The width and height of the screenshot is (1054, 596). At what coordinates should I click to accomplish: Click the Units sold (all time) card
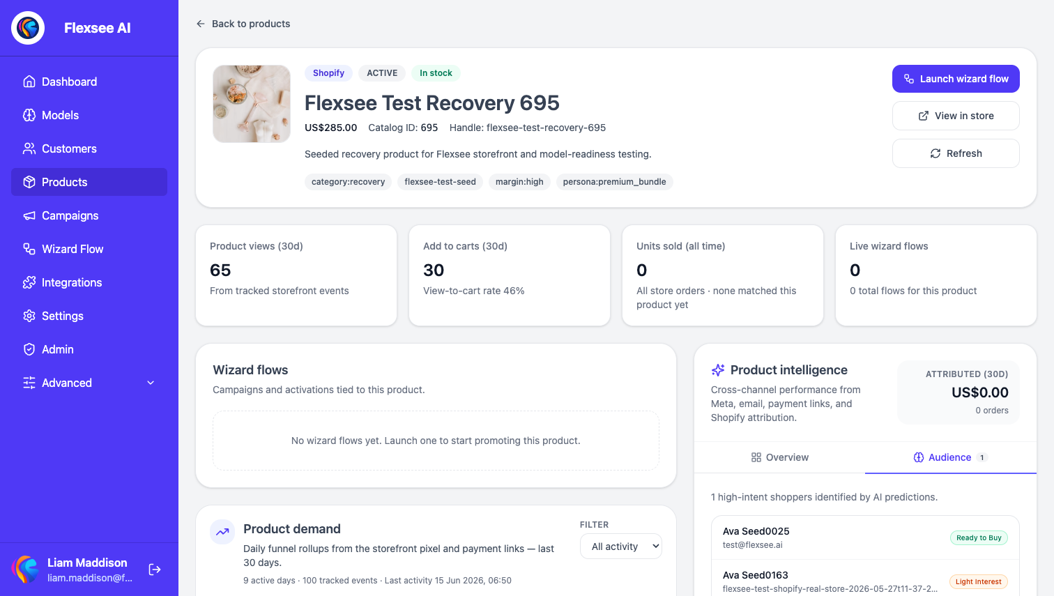(x=723, y=275)
